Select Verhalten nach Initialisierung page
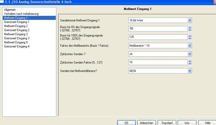216x125 pixels. click(21, 14)
